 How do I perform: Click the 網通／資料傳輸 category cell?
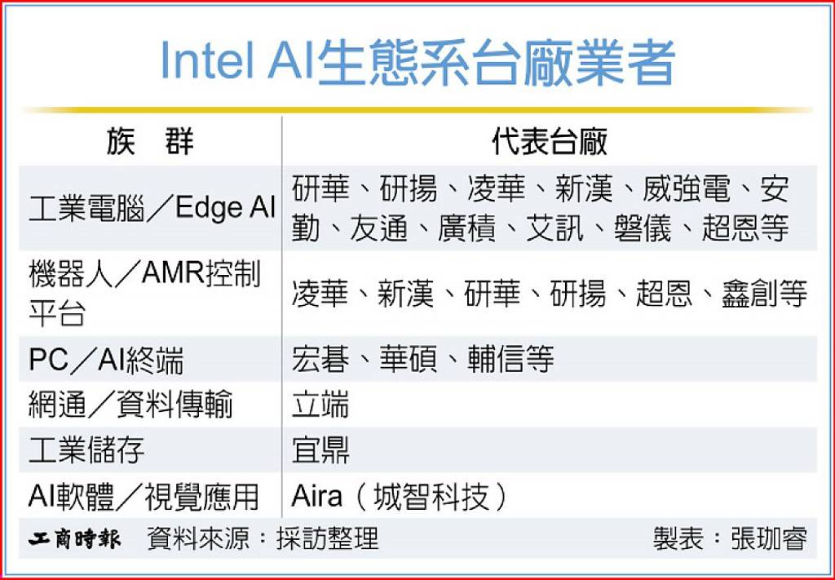(x=130, y=405)
